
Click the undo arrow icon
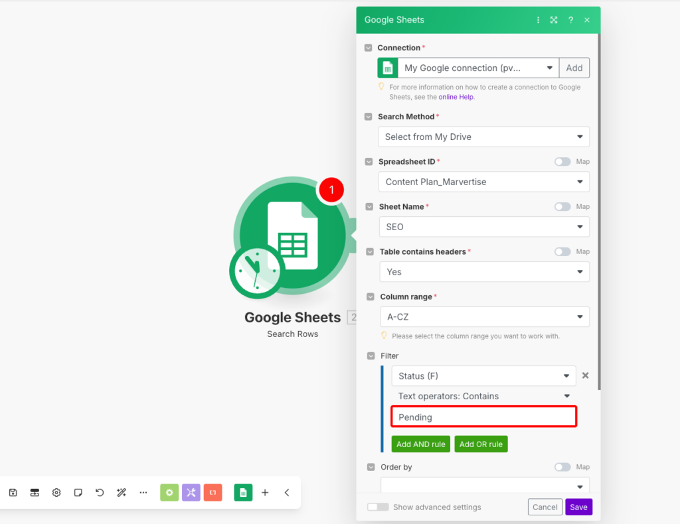click(100, 492)
